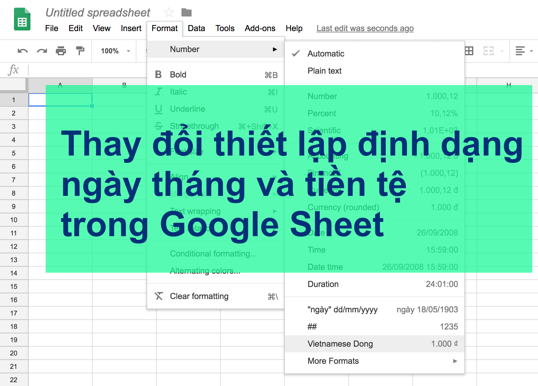Redo the last action
This screenshot has width=538, height=386.
(42, 51)
